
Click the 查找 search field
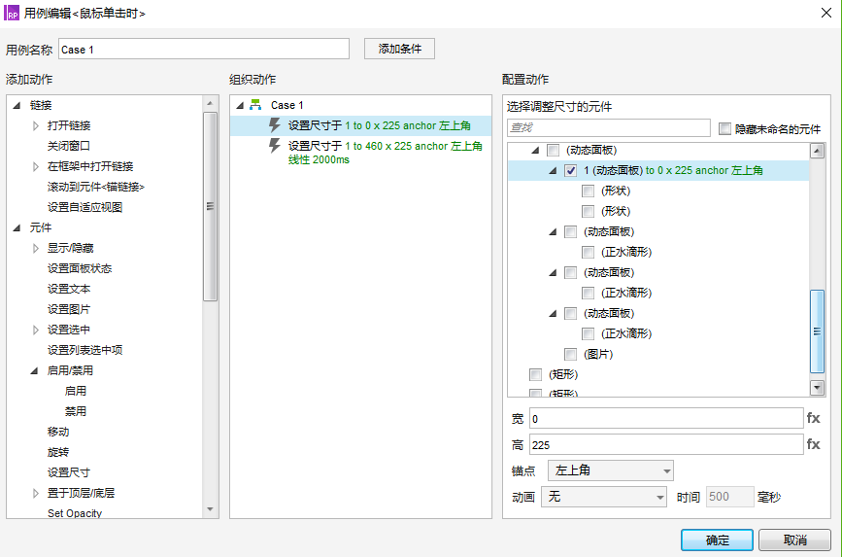click(x=608, y=128)
